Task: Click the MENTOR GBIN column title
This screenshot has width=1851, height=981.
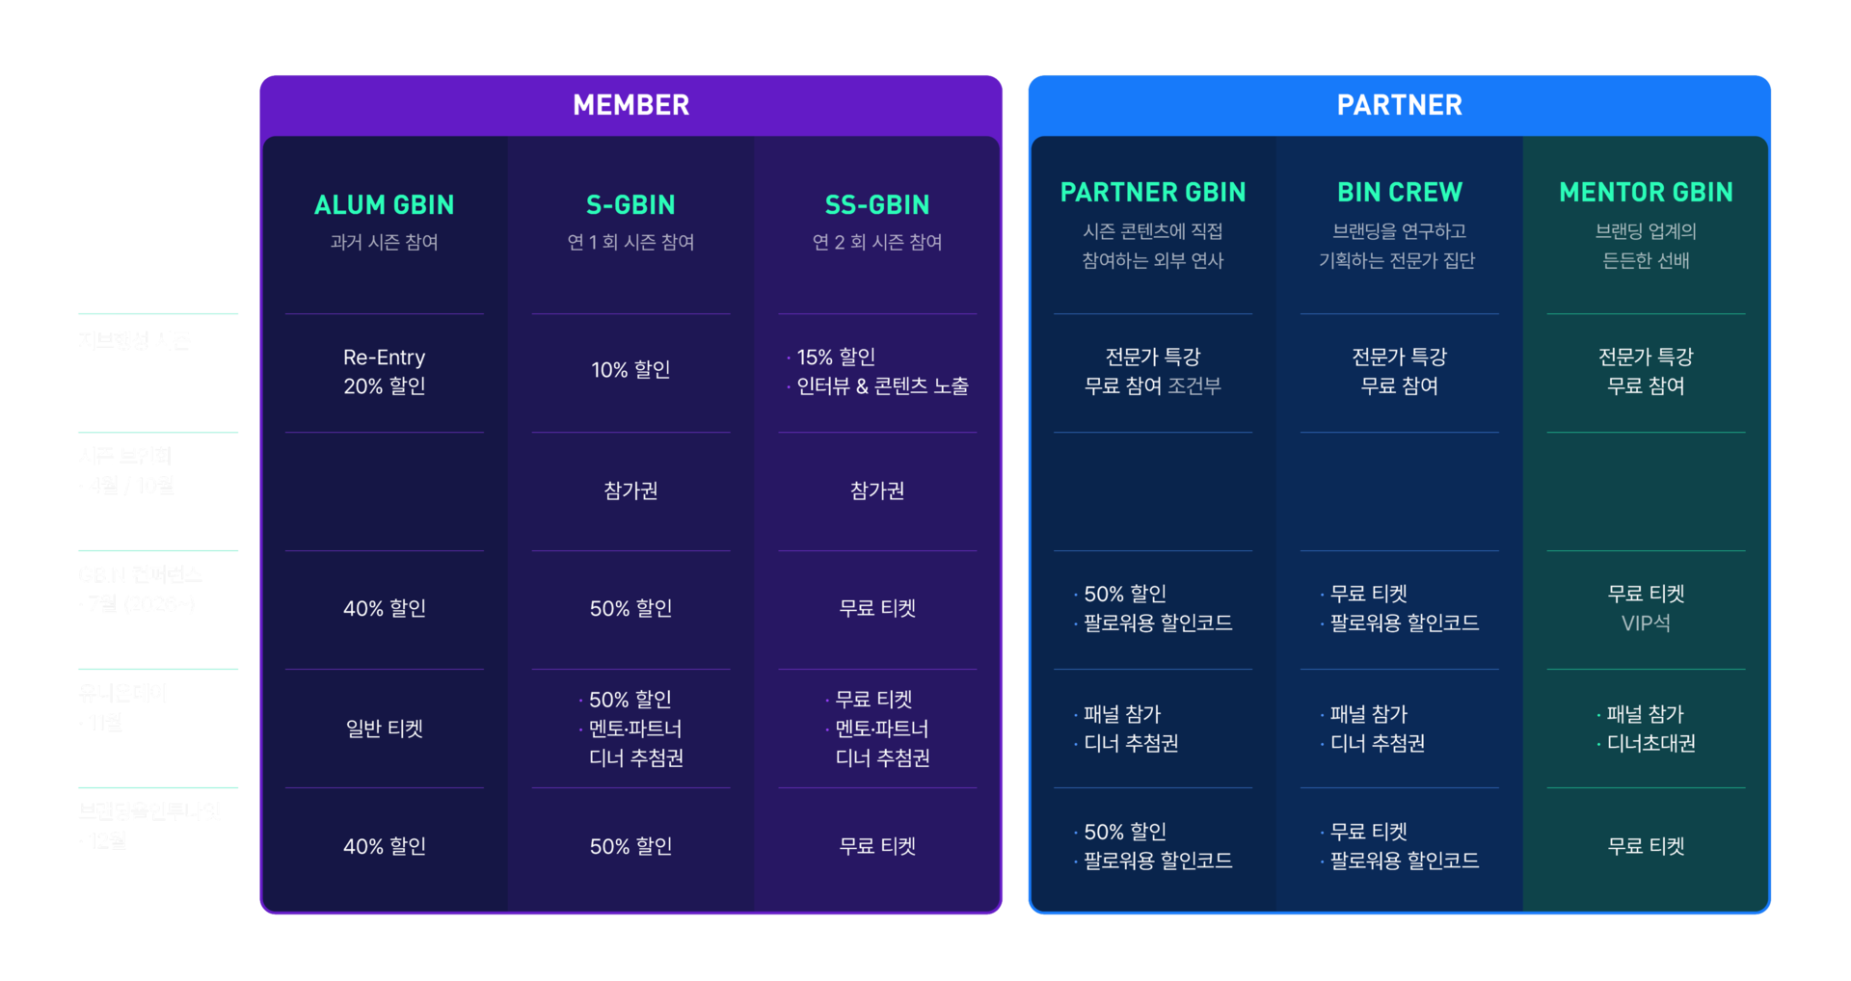Action: click(x=1646, y=192)
